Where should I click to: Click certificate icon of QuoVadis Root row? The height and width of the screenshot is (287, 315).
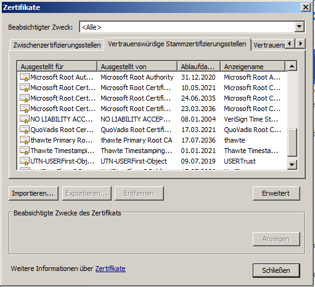[25, 130]
